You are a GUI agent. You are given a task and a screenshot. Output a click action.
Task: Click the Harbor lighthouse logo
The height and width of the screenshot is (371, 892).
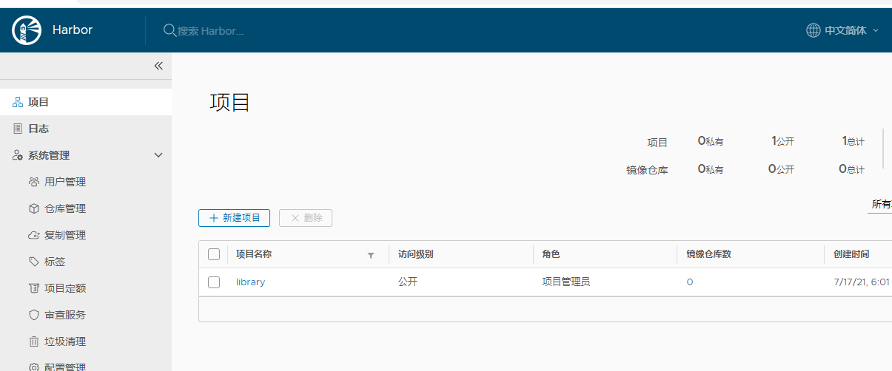click(27, 30)
